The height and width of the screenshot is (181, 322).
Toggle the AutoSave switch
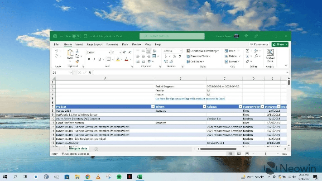pos(76,36)
